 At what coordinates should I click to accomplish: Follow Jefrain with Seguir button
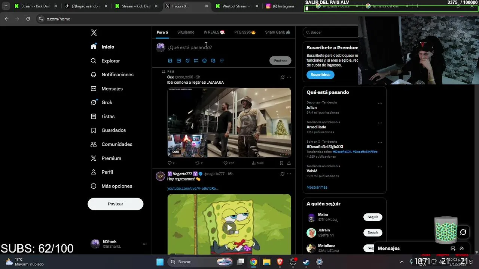click(x=373, y=232)
